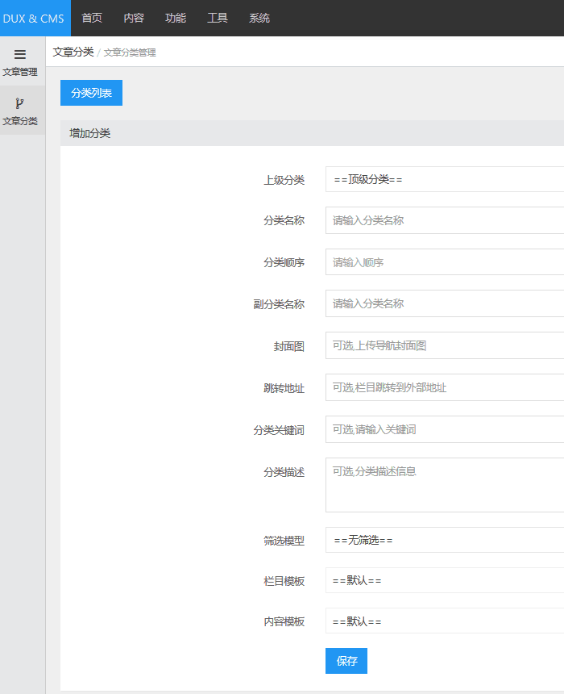Select 功能 in the top navigation bar
Screen dimensions: 564x694
(x=176, y=18)
